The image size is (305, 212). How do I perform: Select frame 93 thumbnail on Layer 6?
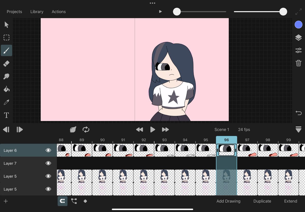click(x=164, y=150)
